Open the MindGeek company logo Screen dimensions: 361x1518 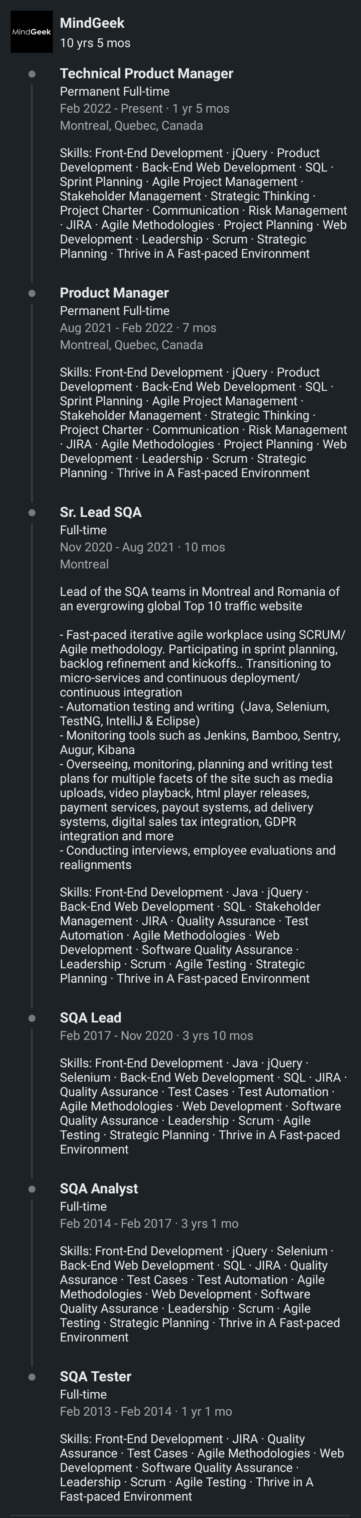click(32, 32)
